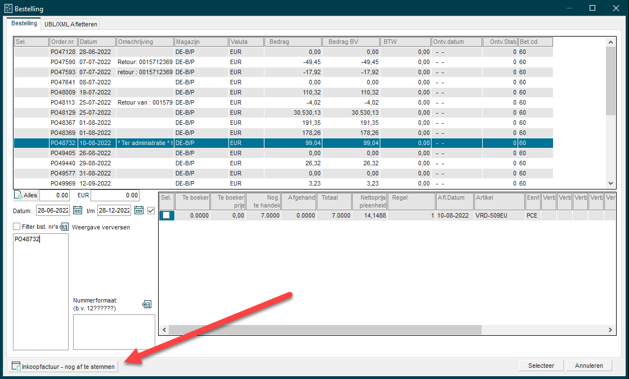
Task: Select order row PO49405
Action: pos(283,153)
